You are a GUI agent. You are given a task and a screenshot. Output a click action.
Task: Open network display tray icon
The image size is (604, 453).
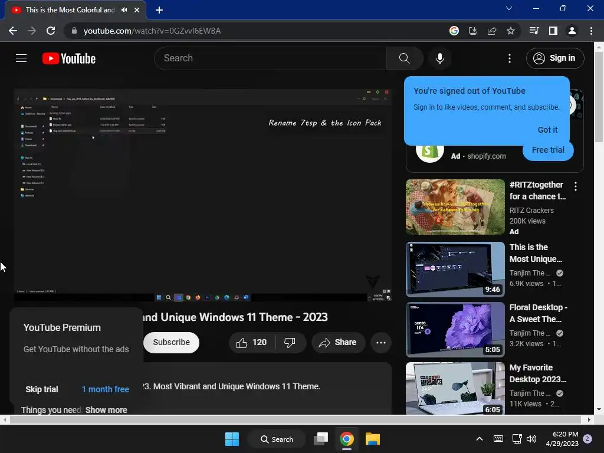[517, 439]
